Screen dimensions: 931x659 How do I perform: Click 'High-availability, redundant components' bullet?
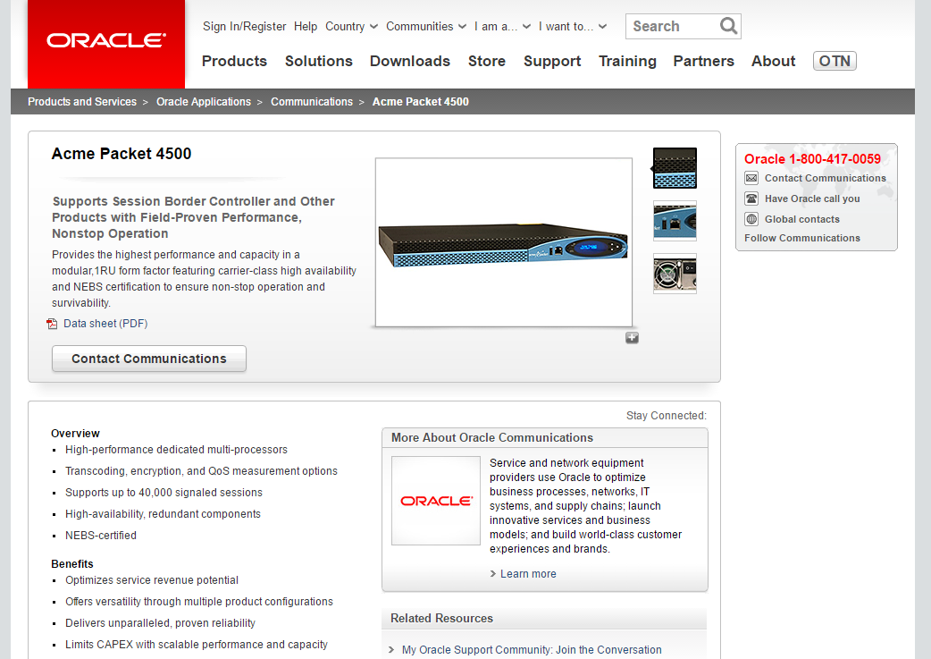(163, 514)
